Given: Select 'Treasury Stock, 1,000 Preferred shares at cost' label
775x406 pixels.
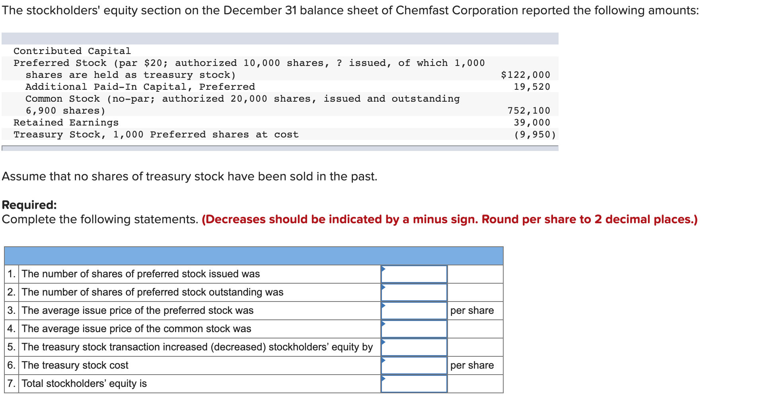Looking at the screenshot, I should [x=156, y=134].
